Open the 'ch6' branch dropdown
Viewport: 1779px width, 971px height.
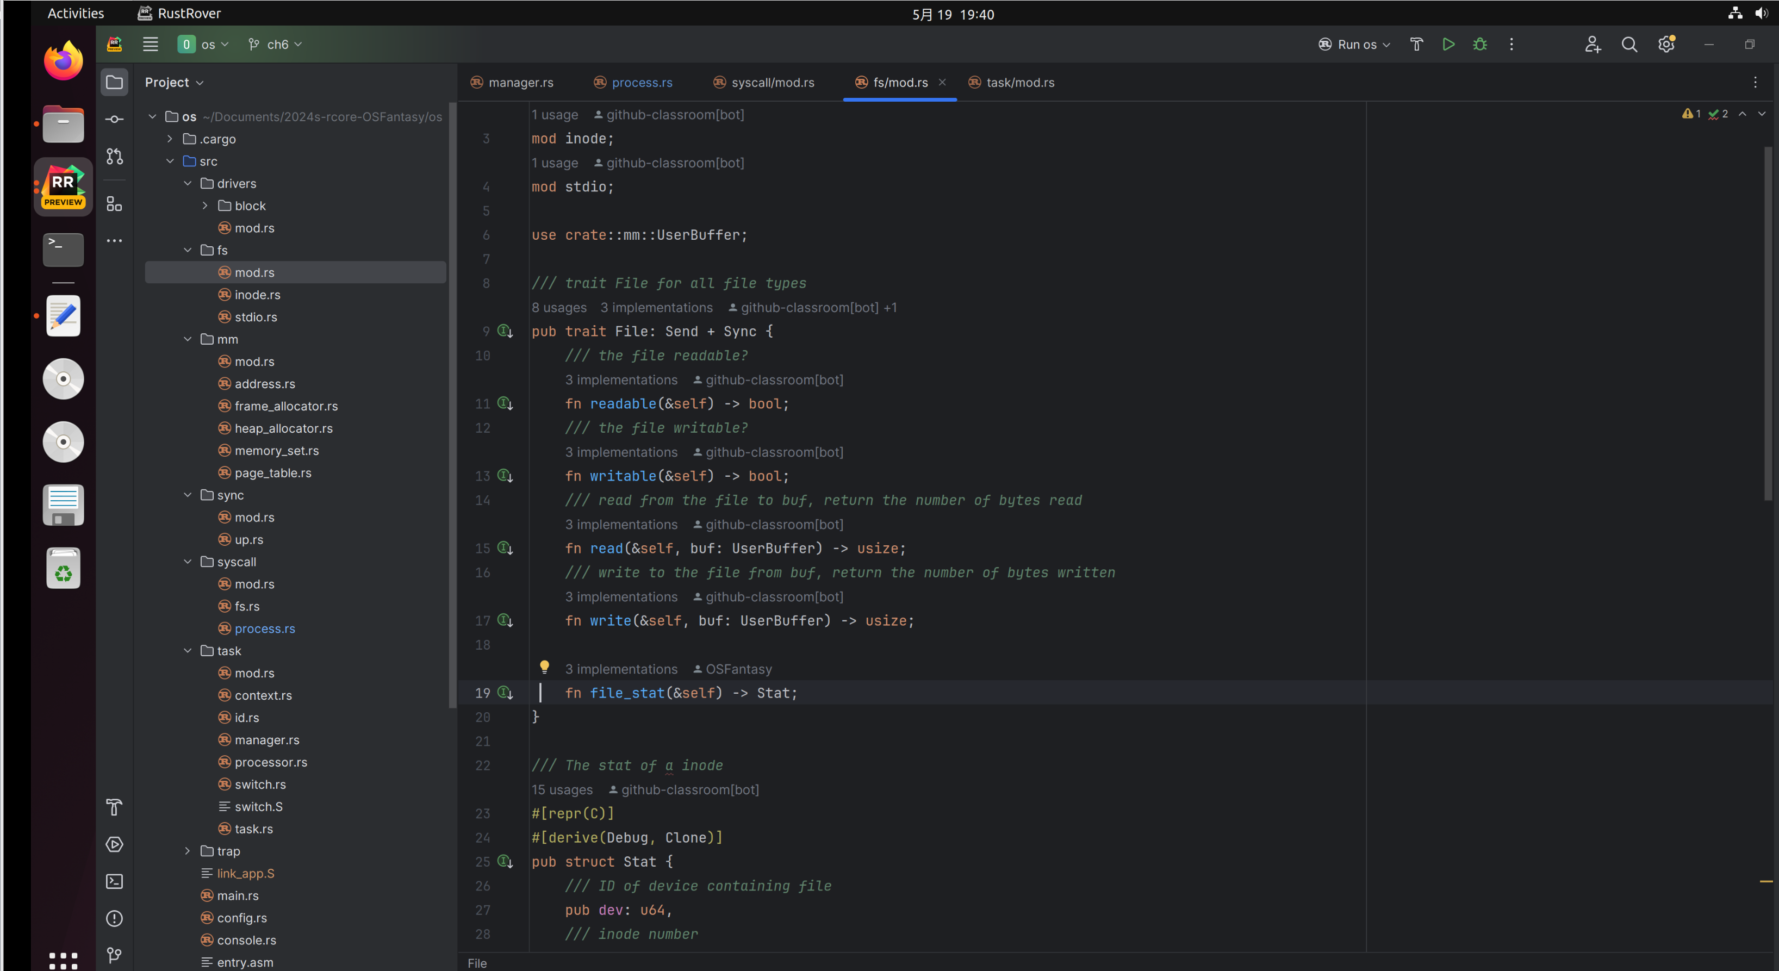pos(275,44)
